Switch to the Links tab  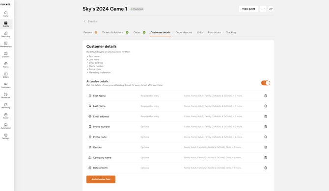point(200,32)
